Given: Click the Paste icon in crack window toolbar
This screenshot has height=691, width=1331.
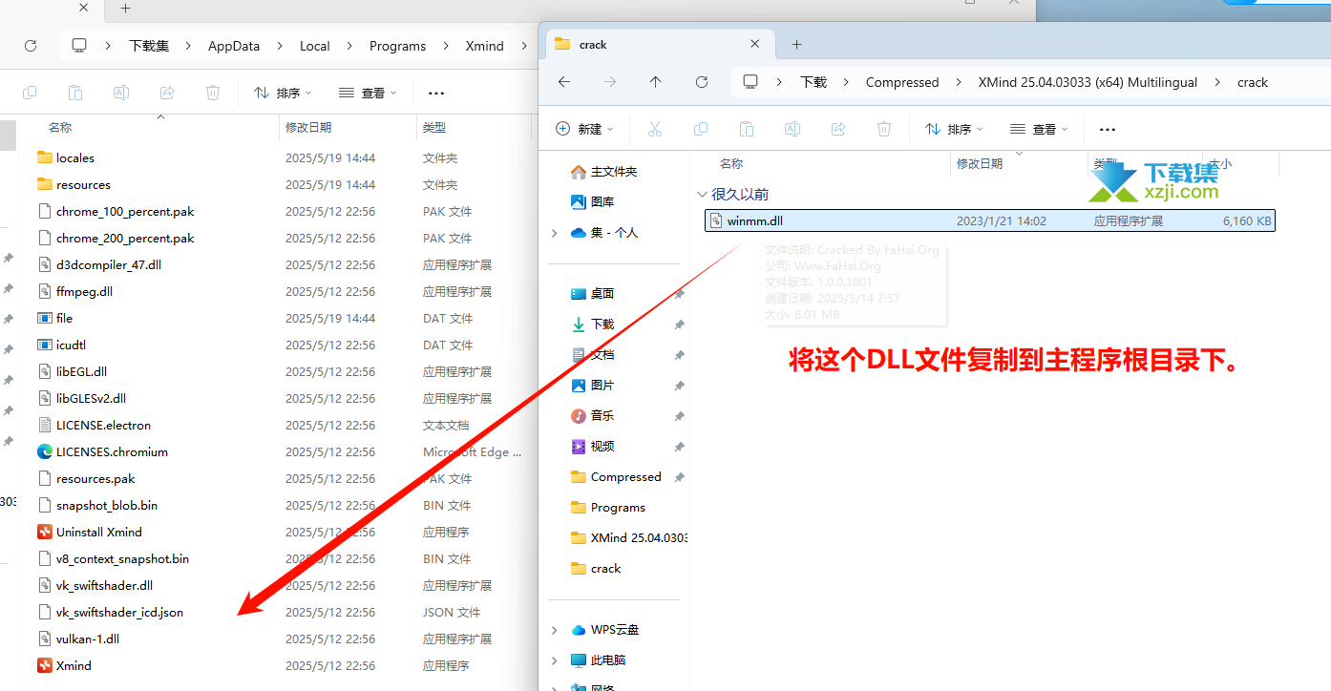Looking at the screenshot, I should click(747, 129).
